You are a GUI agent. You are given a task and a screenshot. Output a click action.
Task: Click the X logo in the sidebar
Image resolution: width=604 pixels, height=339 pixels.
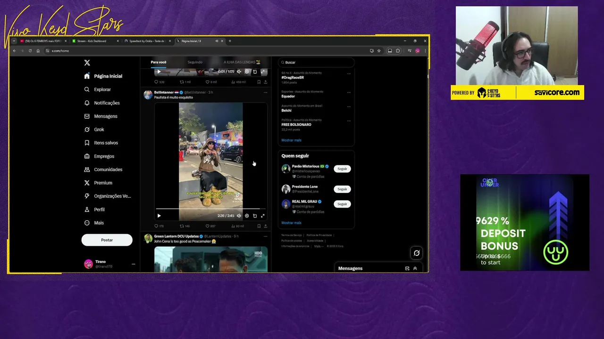click(87, 63)
